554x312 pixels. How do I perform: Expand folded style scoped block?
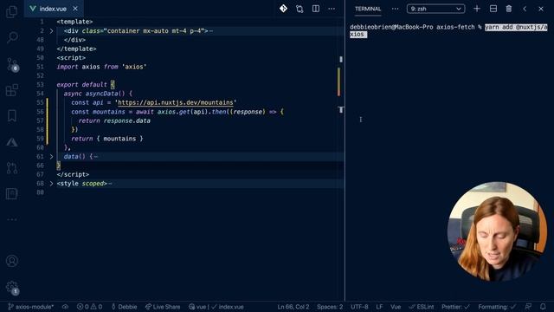click(x=51, y=183)
